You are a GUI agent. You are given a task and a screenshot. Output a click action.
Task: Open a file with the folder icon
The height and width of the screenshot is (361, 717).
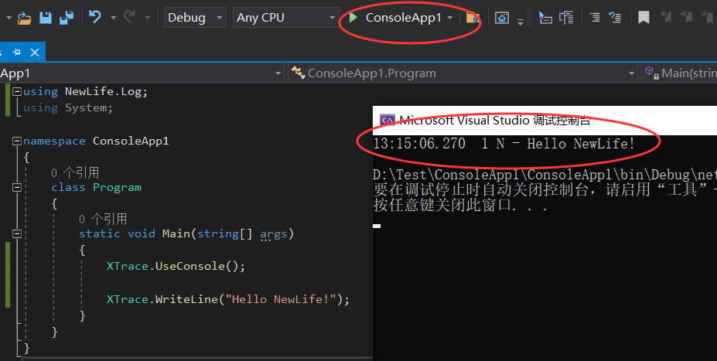pyautogui.click(x=24, y=18)
